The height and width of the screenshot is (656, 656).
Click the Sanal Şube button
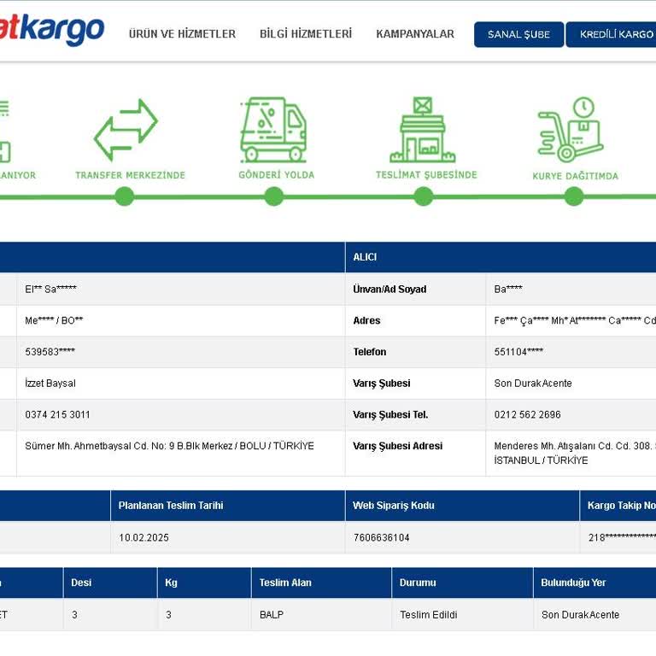(x=518, y=34)
